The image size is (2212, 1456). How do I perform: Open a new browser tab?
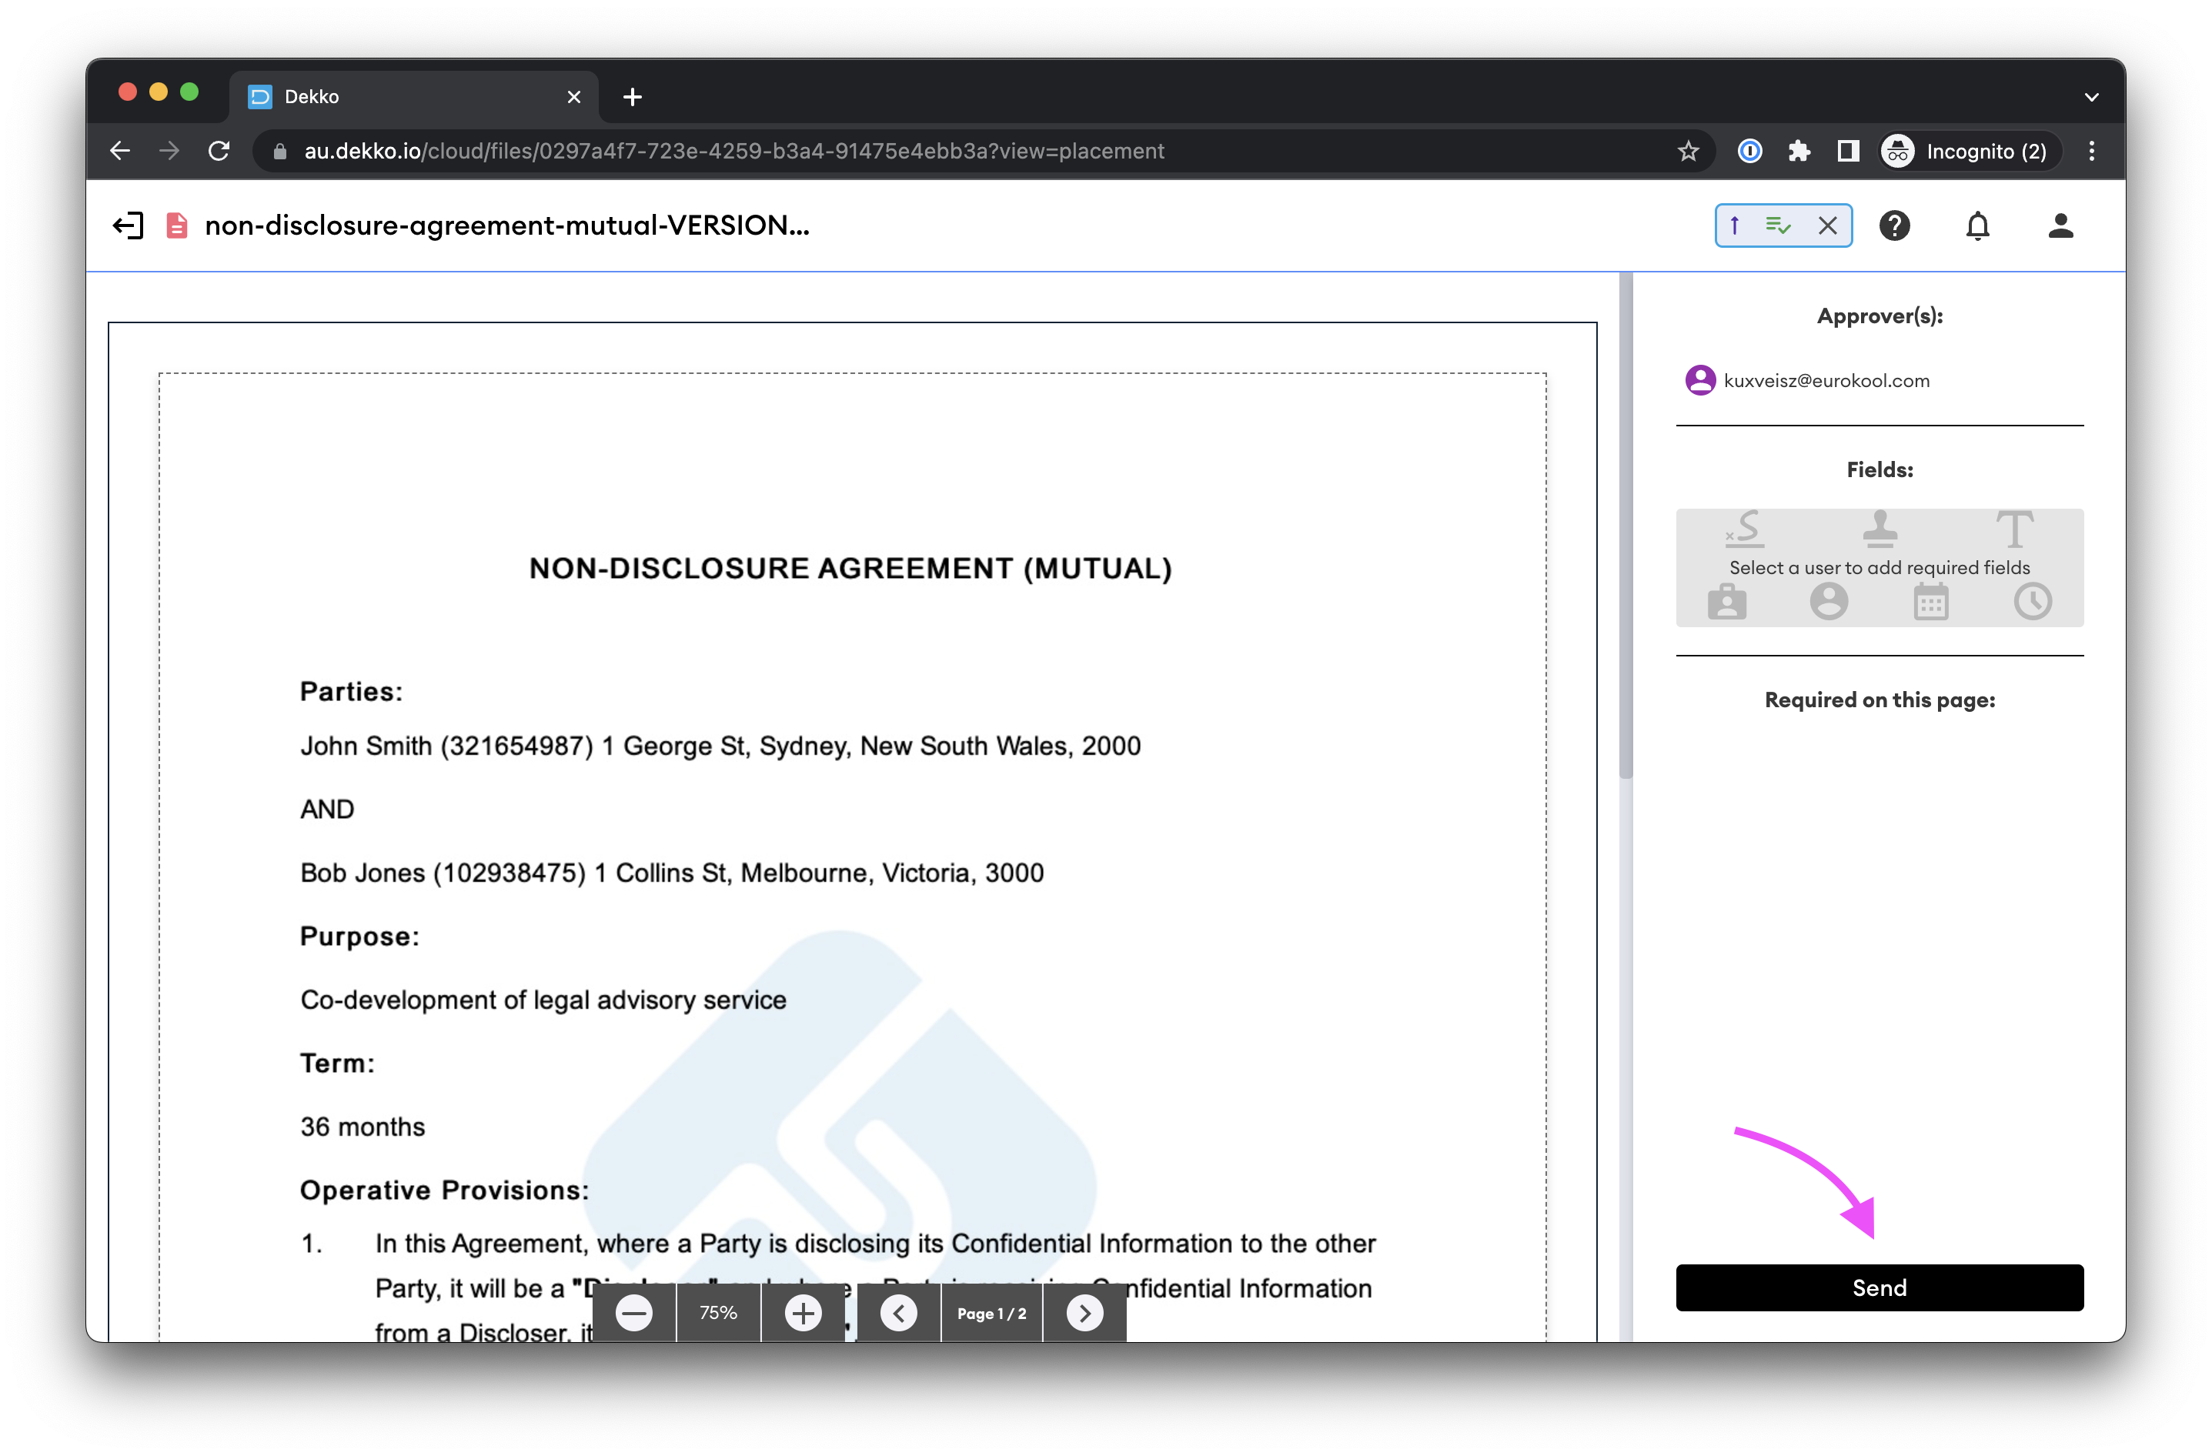point(632,97)
